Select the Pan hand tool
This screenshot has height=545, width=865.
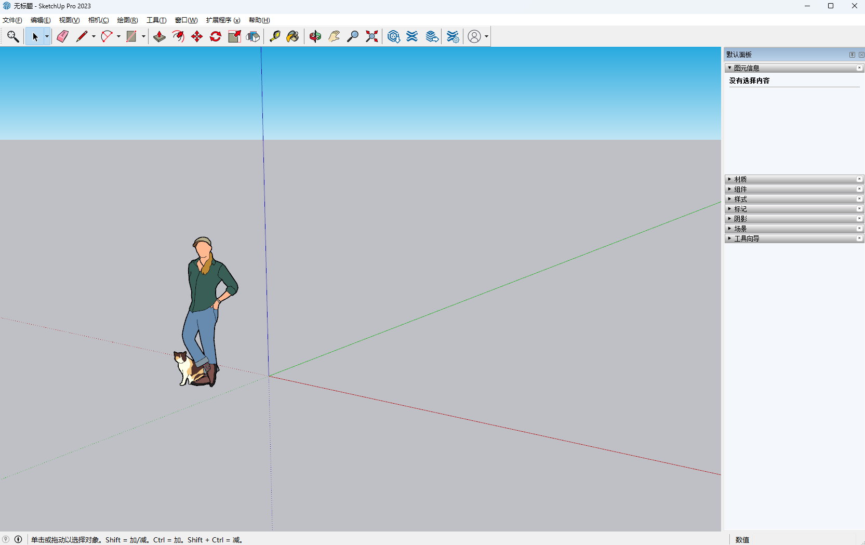[334, 36]
